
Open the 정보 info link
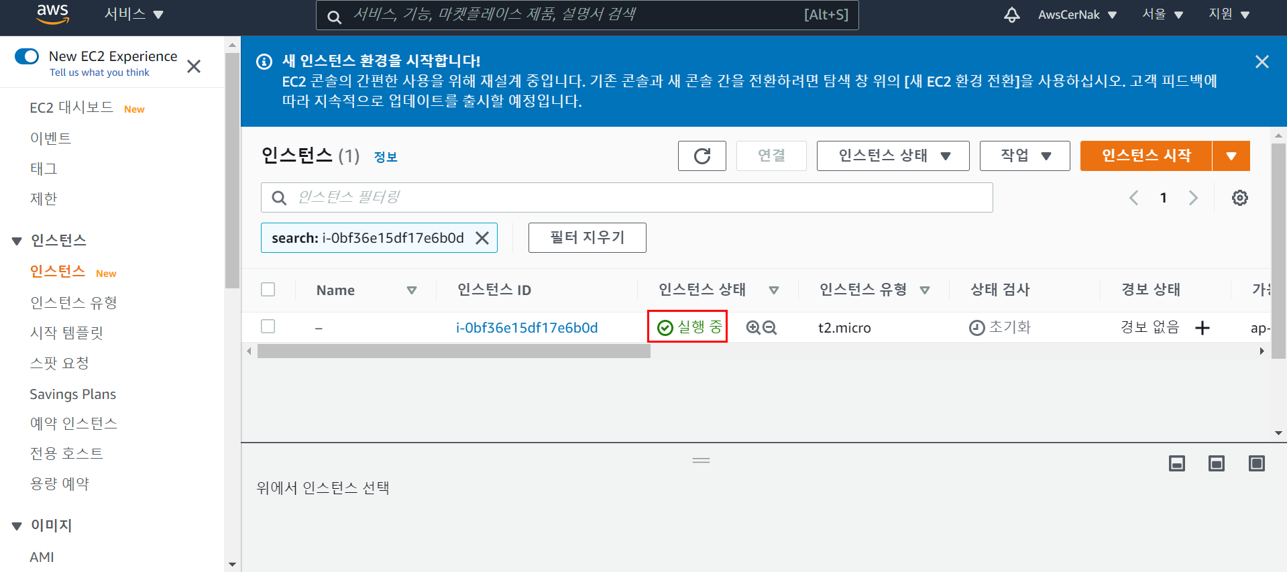386,157
